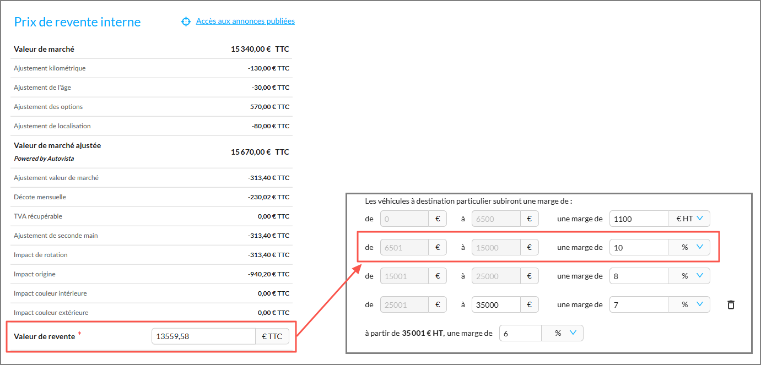Delete the 25001 to 35000 margin row
This screenshot has height=365, width=761.
pos(731,304)
